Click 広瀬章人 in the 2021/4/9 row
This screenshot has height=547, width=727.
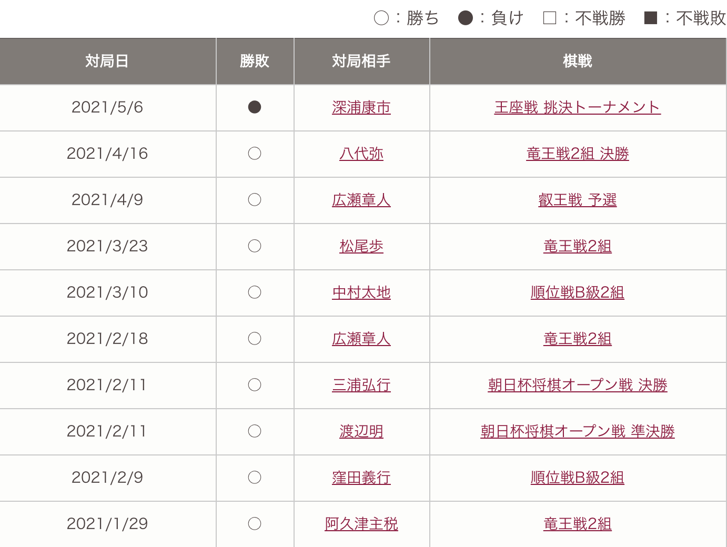click(x=361, y=200)
